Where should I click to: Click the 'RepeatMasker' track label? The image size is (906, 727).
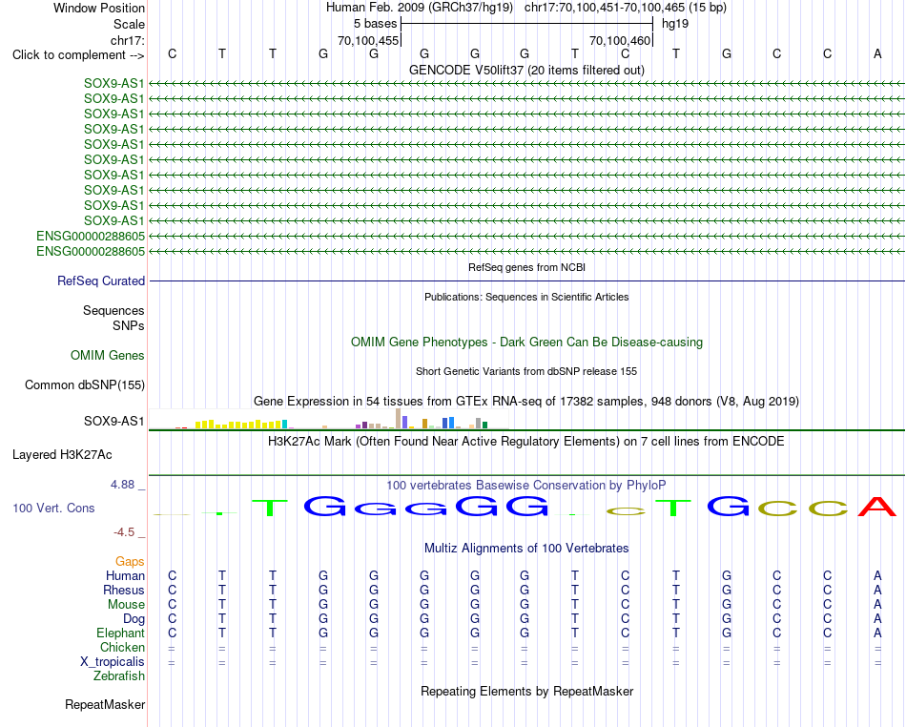click(x=105, y=704)
